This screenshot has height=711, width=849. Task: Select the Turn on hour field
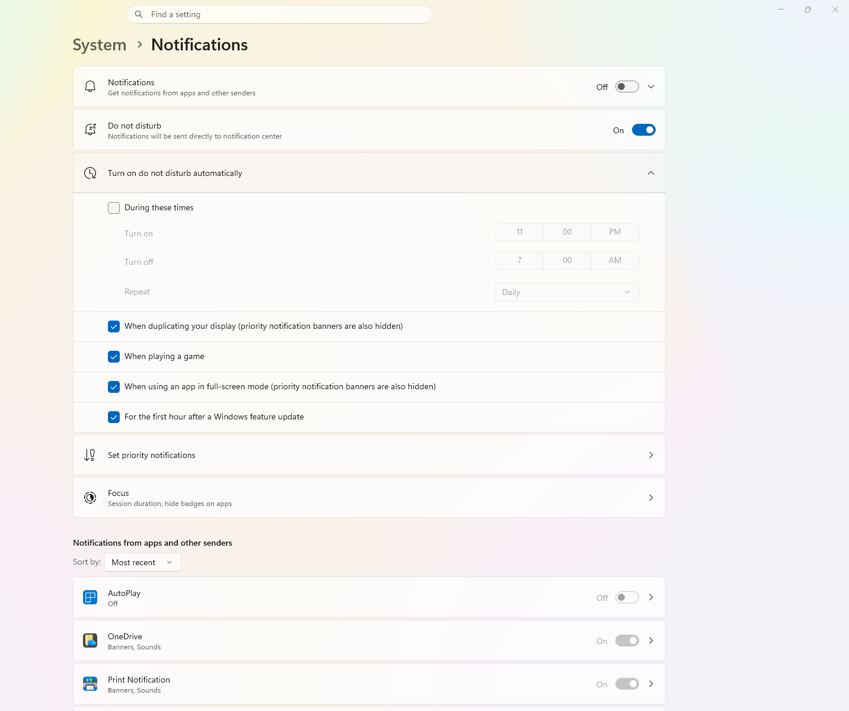[519, 232]
